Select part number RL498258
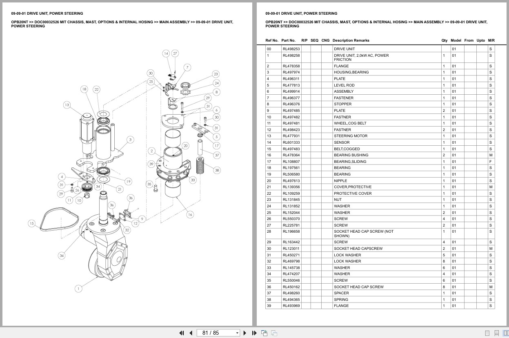The height and width of the screenshot is (338, 509). pos(291,56)
